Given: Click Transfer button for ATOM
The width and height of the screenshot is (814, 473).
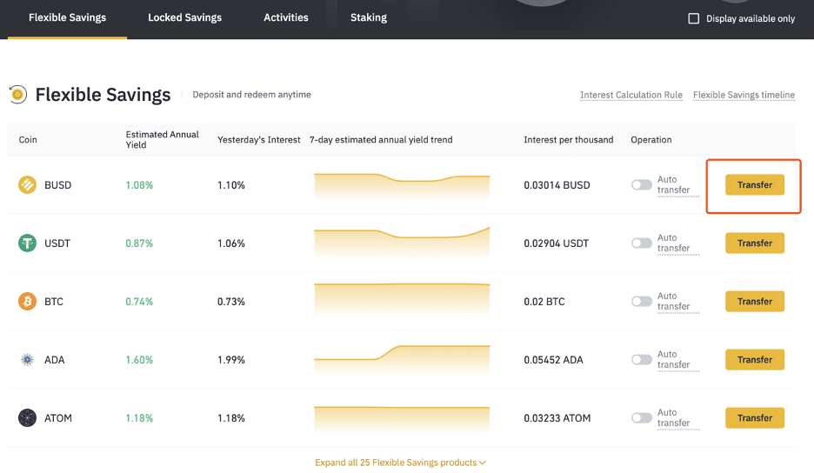Looking at the screenshot, I should click(x=755, y=417).
